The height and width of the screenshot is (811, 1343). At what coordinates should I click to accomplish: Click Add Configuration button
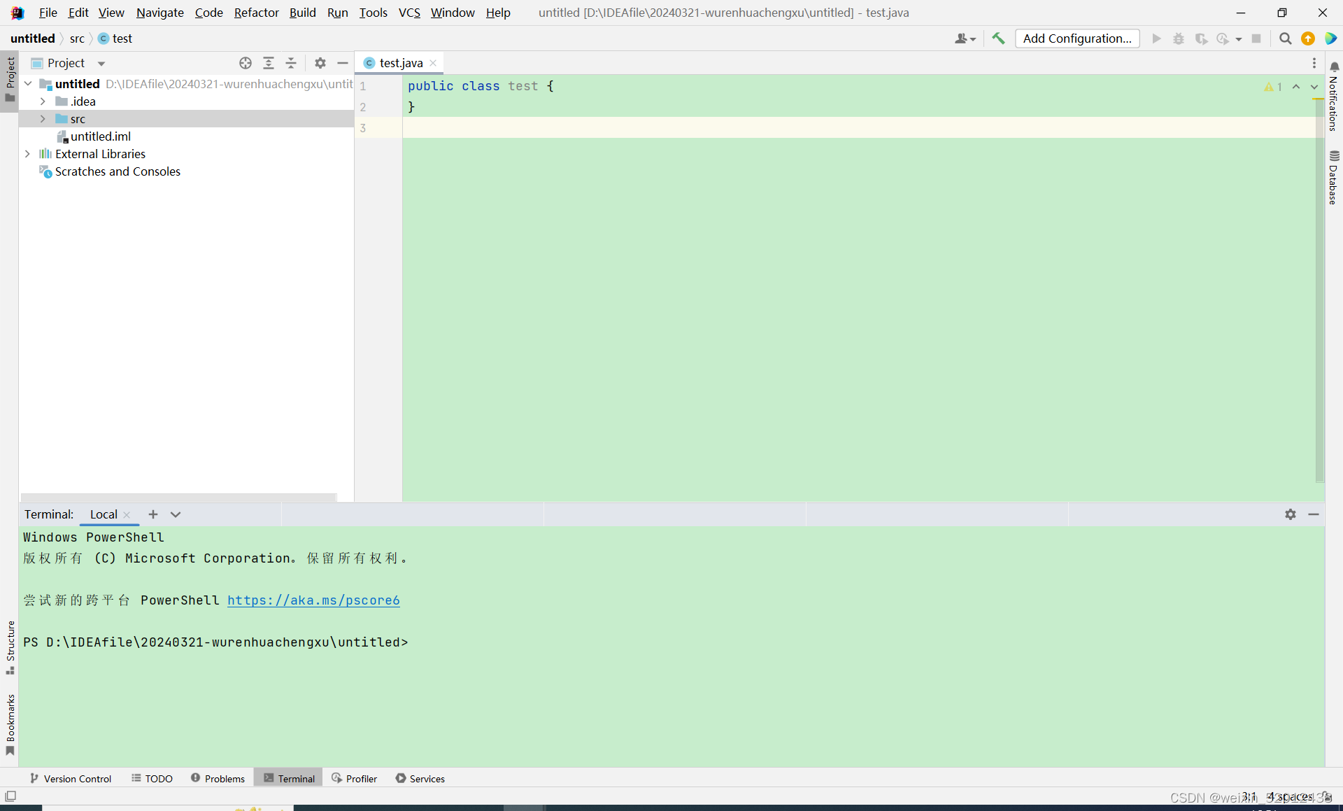tap(1076, 38)
